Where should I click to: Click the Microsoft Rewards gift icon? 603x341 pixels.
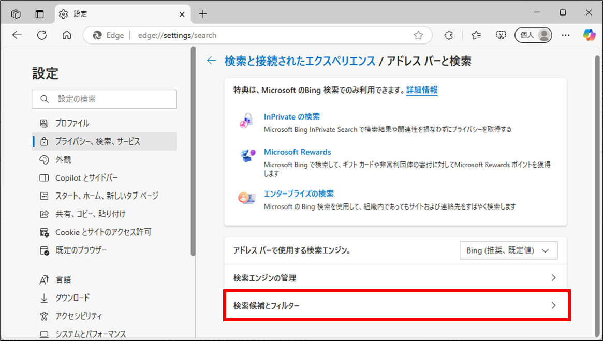click(247, 156)
